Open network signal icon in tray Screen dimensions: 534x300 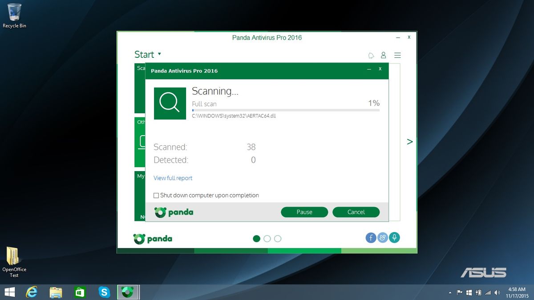[x=488, y=293]
